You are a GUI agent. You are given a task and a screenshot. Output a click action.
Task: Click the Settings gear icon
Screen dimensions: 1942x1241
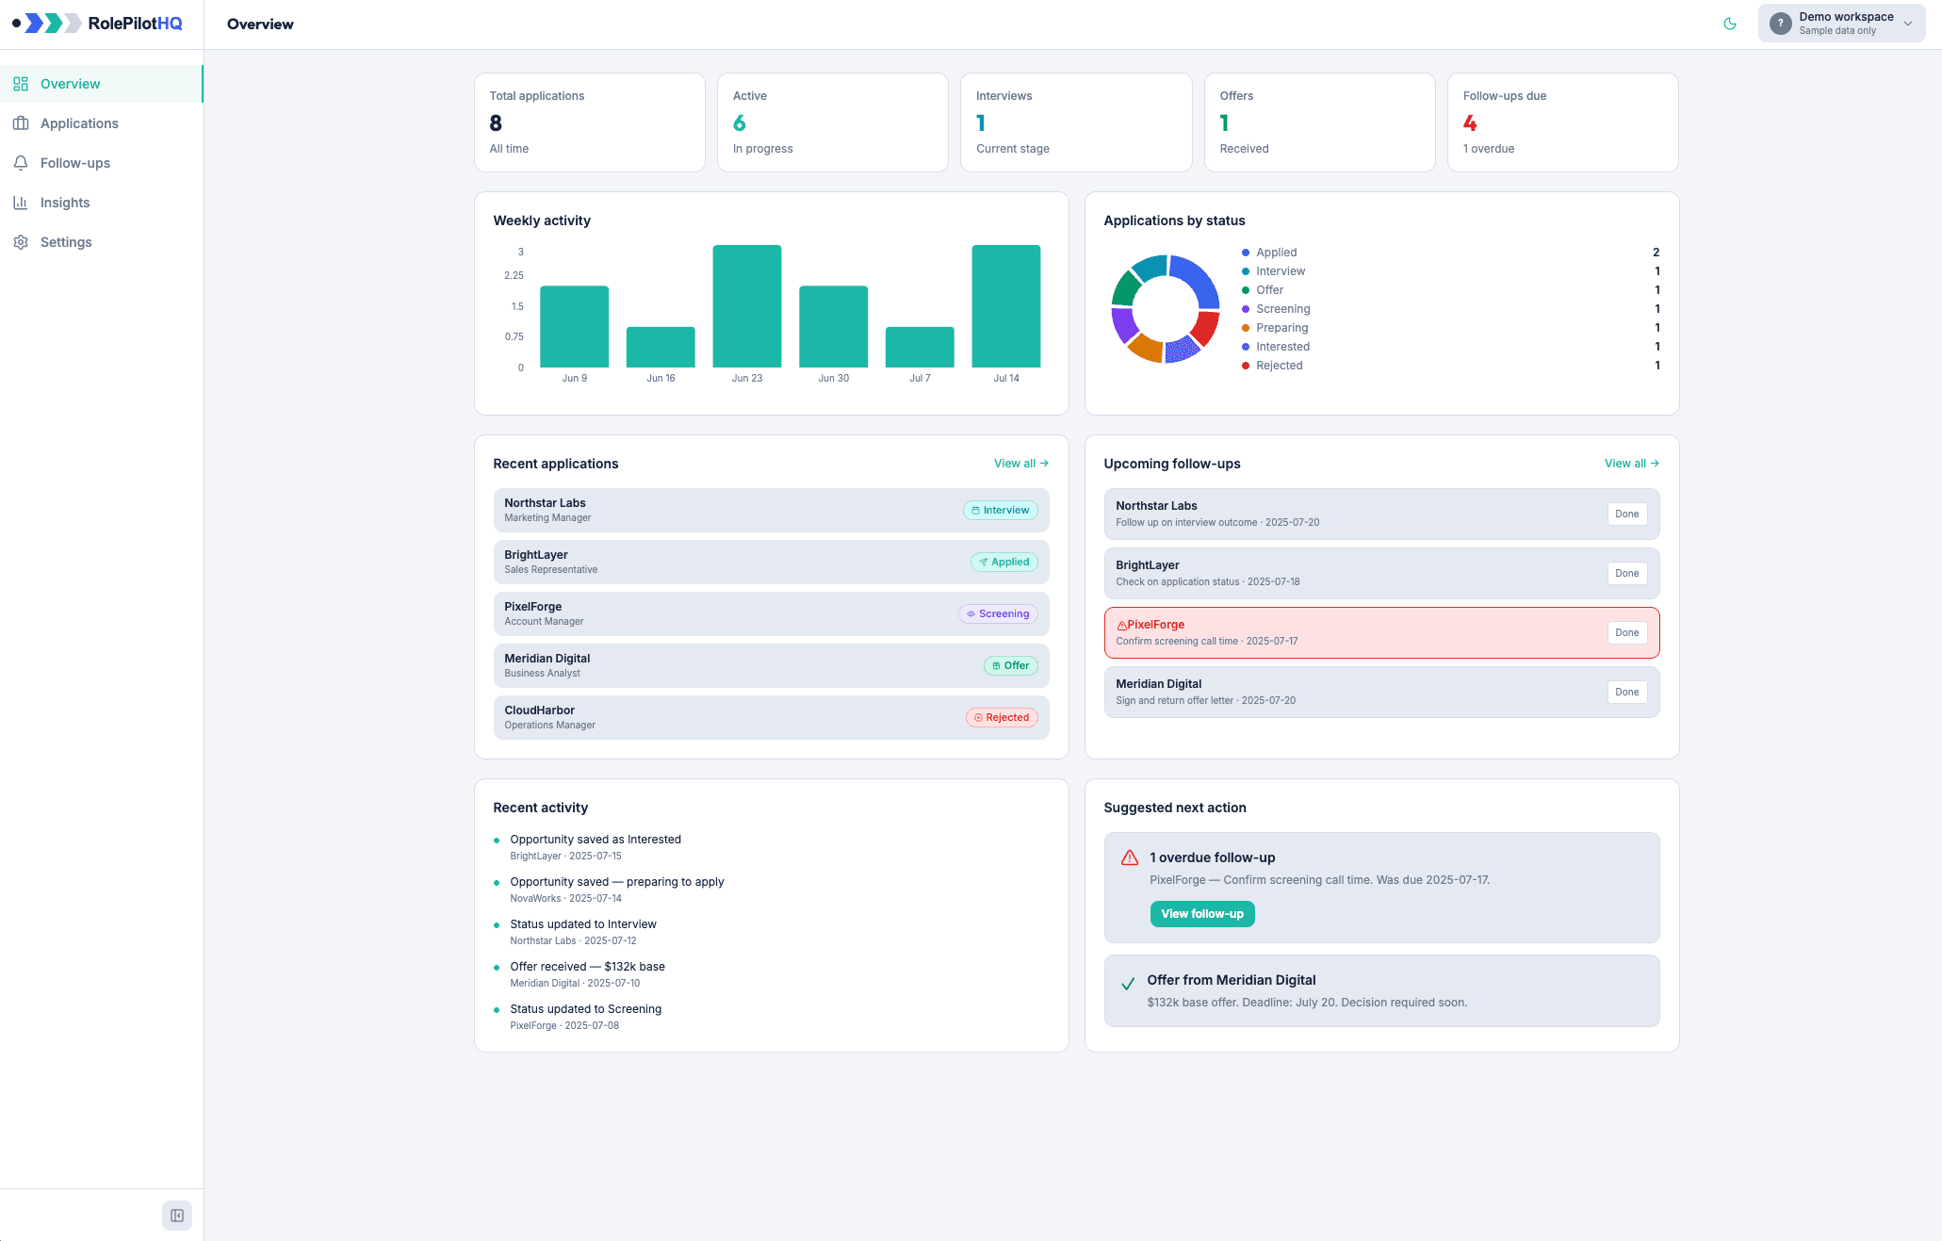coord(21,242)
